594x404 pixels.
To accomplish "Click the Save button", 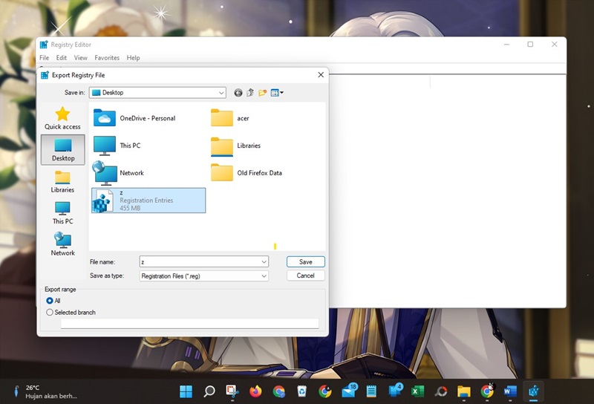I will [306, 262].
